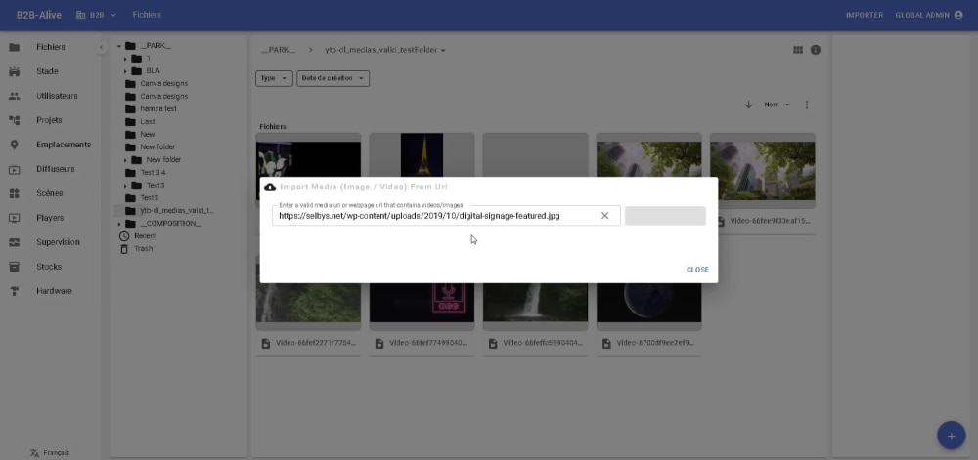Screen dimensions: 978x460
Task: Select the Test 3 4 folder
Action: pyautogui.click(x=153, y=173)
